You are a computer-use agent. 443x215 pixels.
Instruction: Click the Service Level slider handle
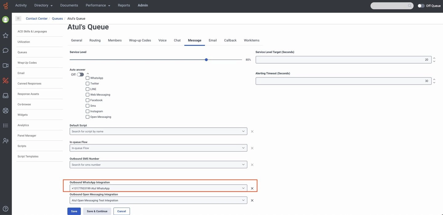coord(206,60)
